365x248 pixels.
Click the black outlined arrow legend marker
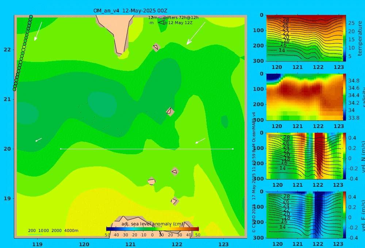point(161,23)
